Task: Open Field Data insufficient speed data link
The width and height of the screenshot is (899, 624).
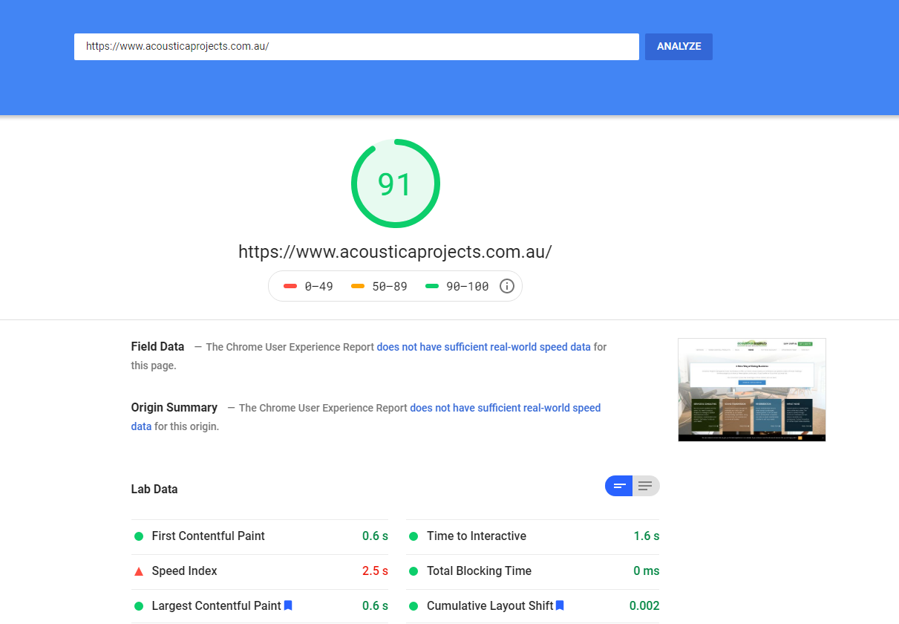Action: (x=483, y=347)
